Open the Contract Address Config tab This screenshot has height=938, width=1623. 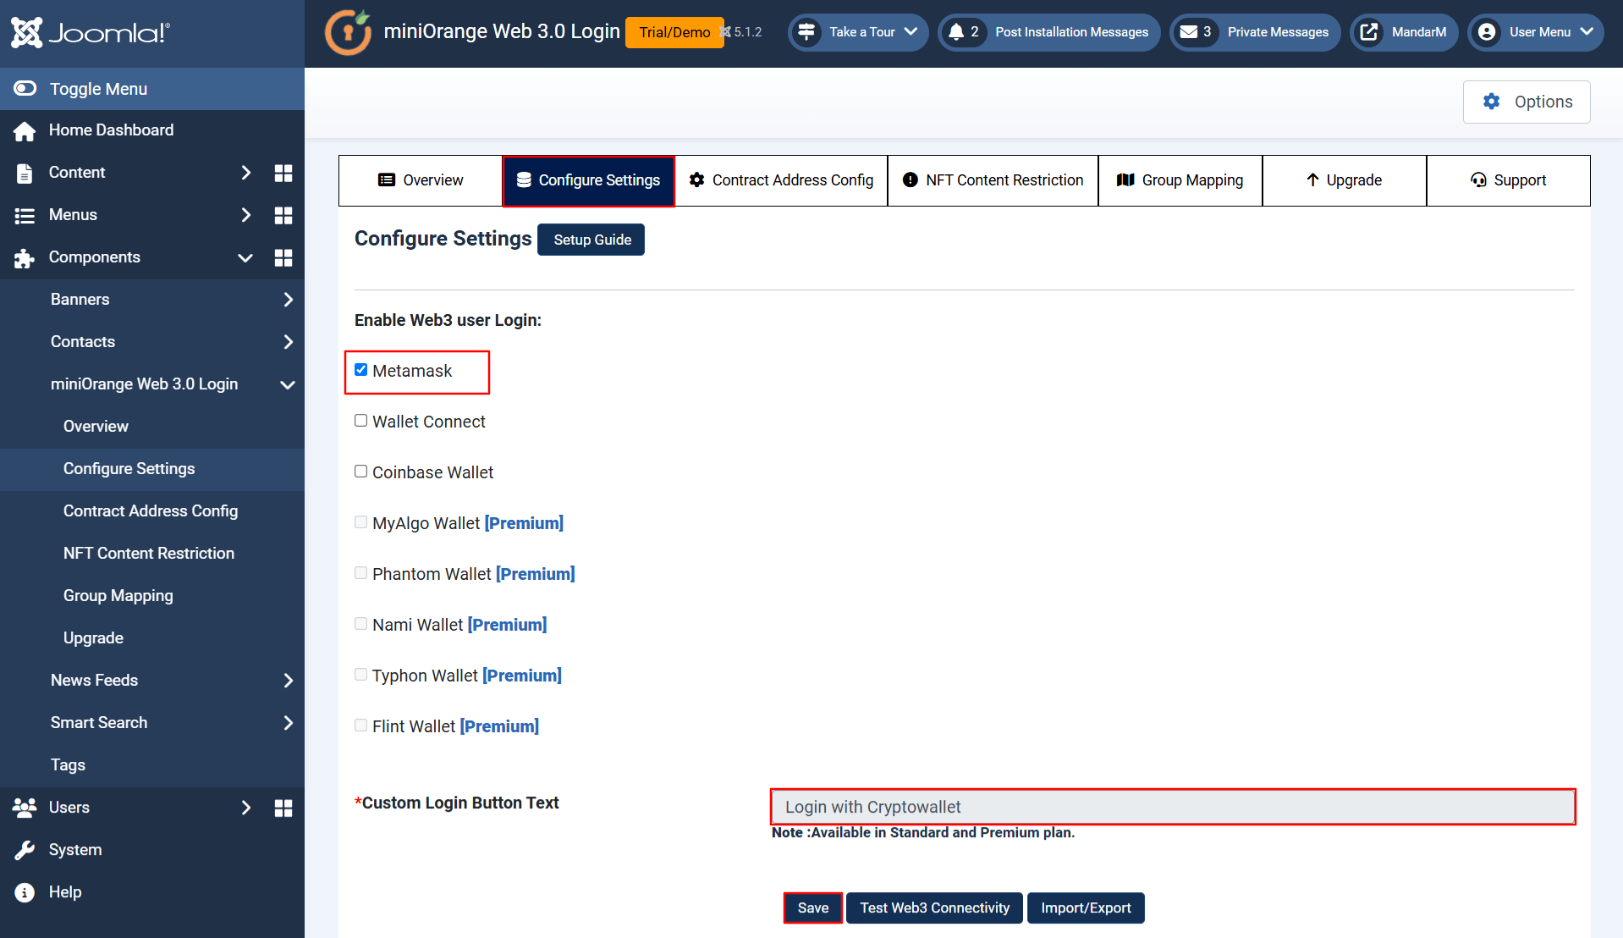click(781, 180)
